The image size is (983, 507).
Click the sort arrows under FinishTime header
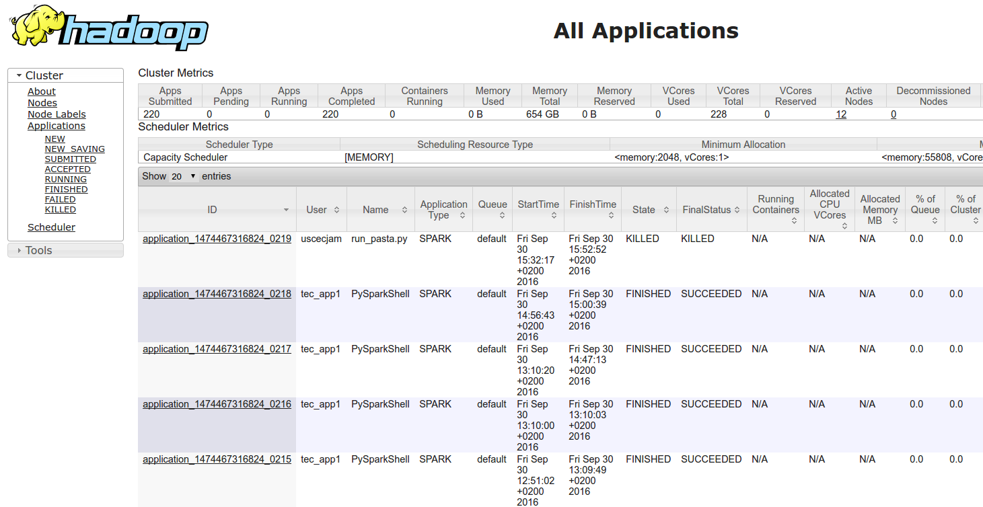pyautogui.click(x=611, y=215)
